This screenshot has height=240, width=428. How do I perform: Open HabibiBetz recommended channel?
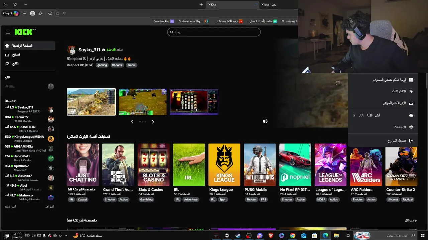pyautogui.click(x=29, y=158)
